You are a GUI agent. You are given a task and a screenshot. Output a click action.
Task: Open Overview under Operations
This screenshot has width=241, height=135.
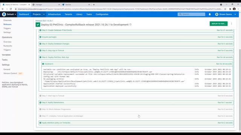click(8, 42)
